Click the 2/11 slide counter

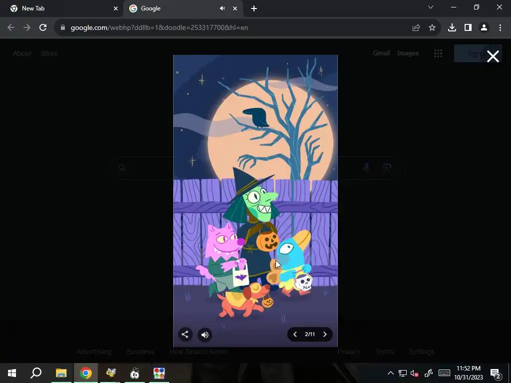coord(310,335)
